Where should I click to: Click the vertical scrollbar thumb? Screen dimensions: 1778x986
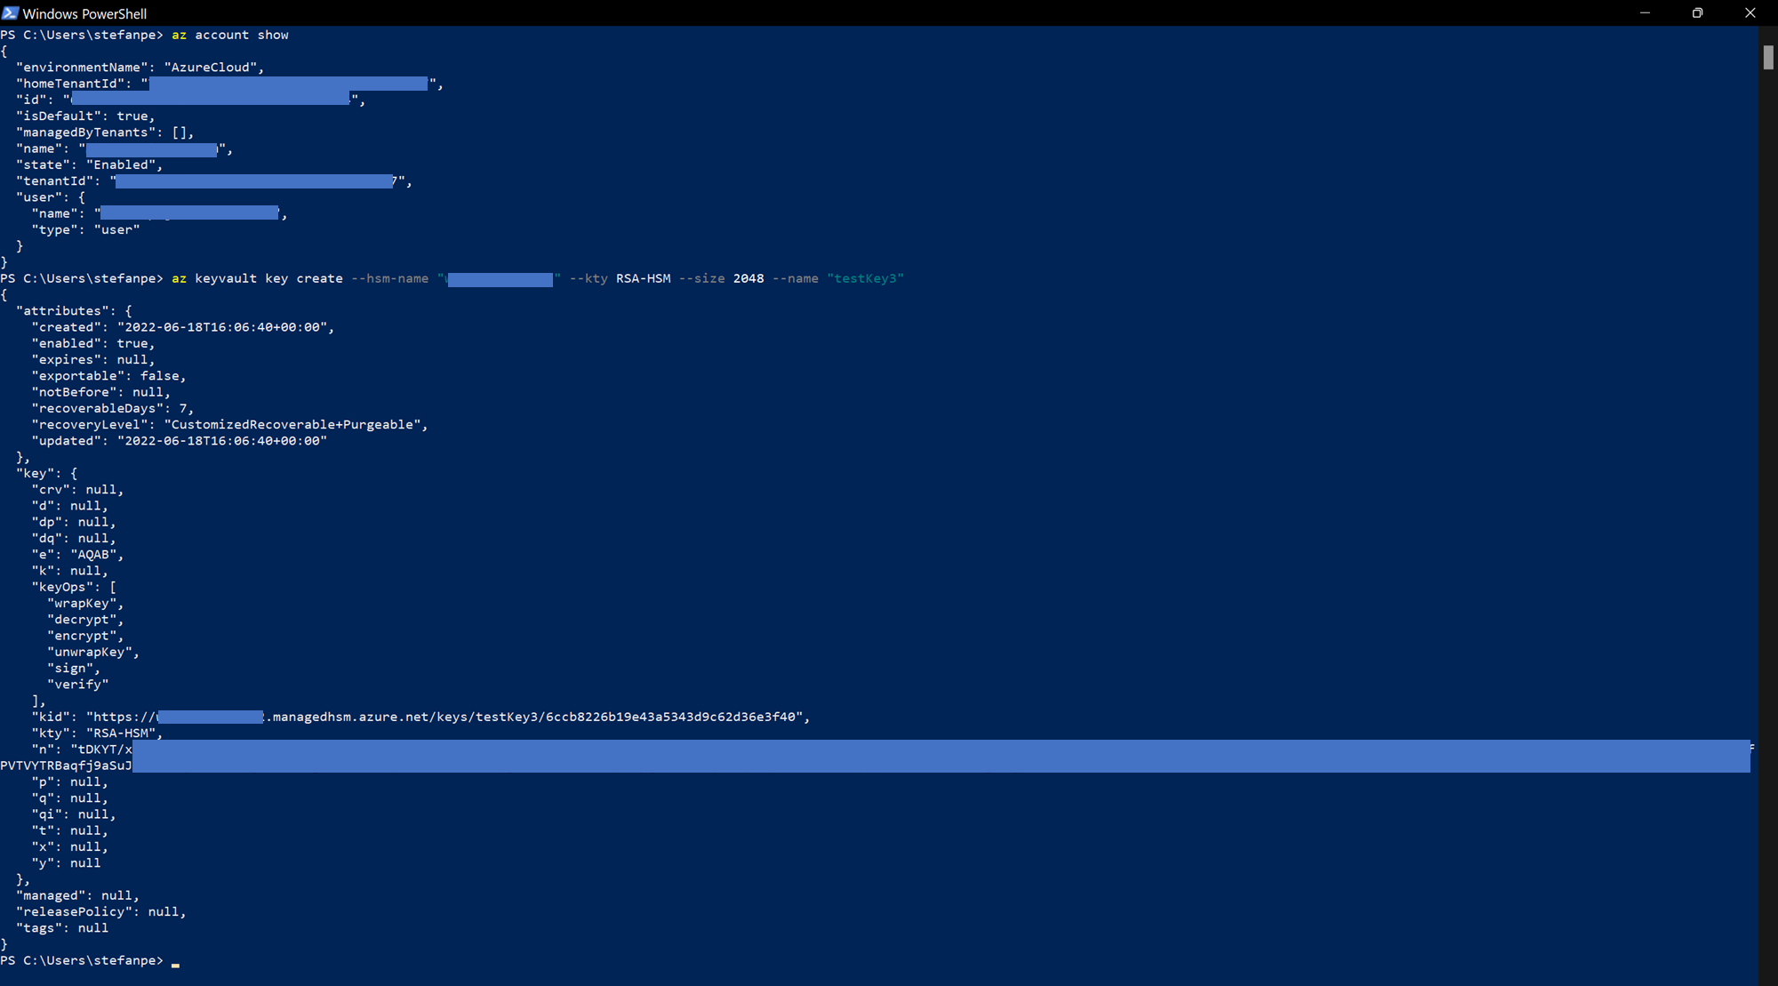[1767, 57]
